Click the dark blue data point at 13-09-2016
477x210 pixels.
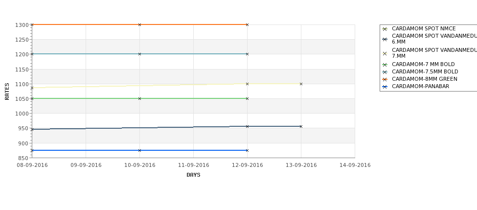(x=301, y=126)
